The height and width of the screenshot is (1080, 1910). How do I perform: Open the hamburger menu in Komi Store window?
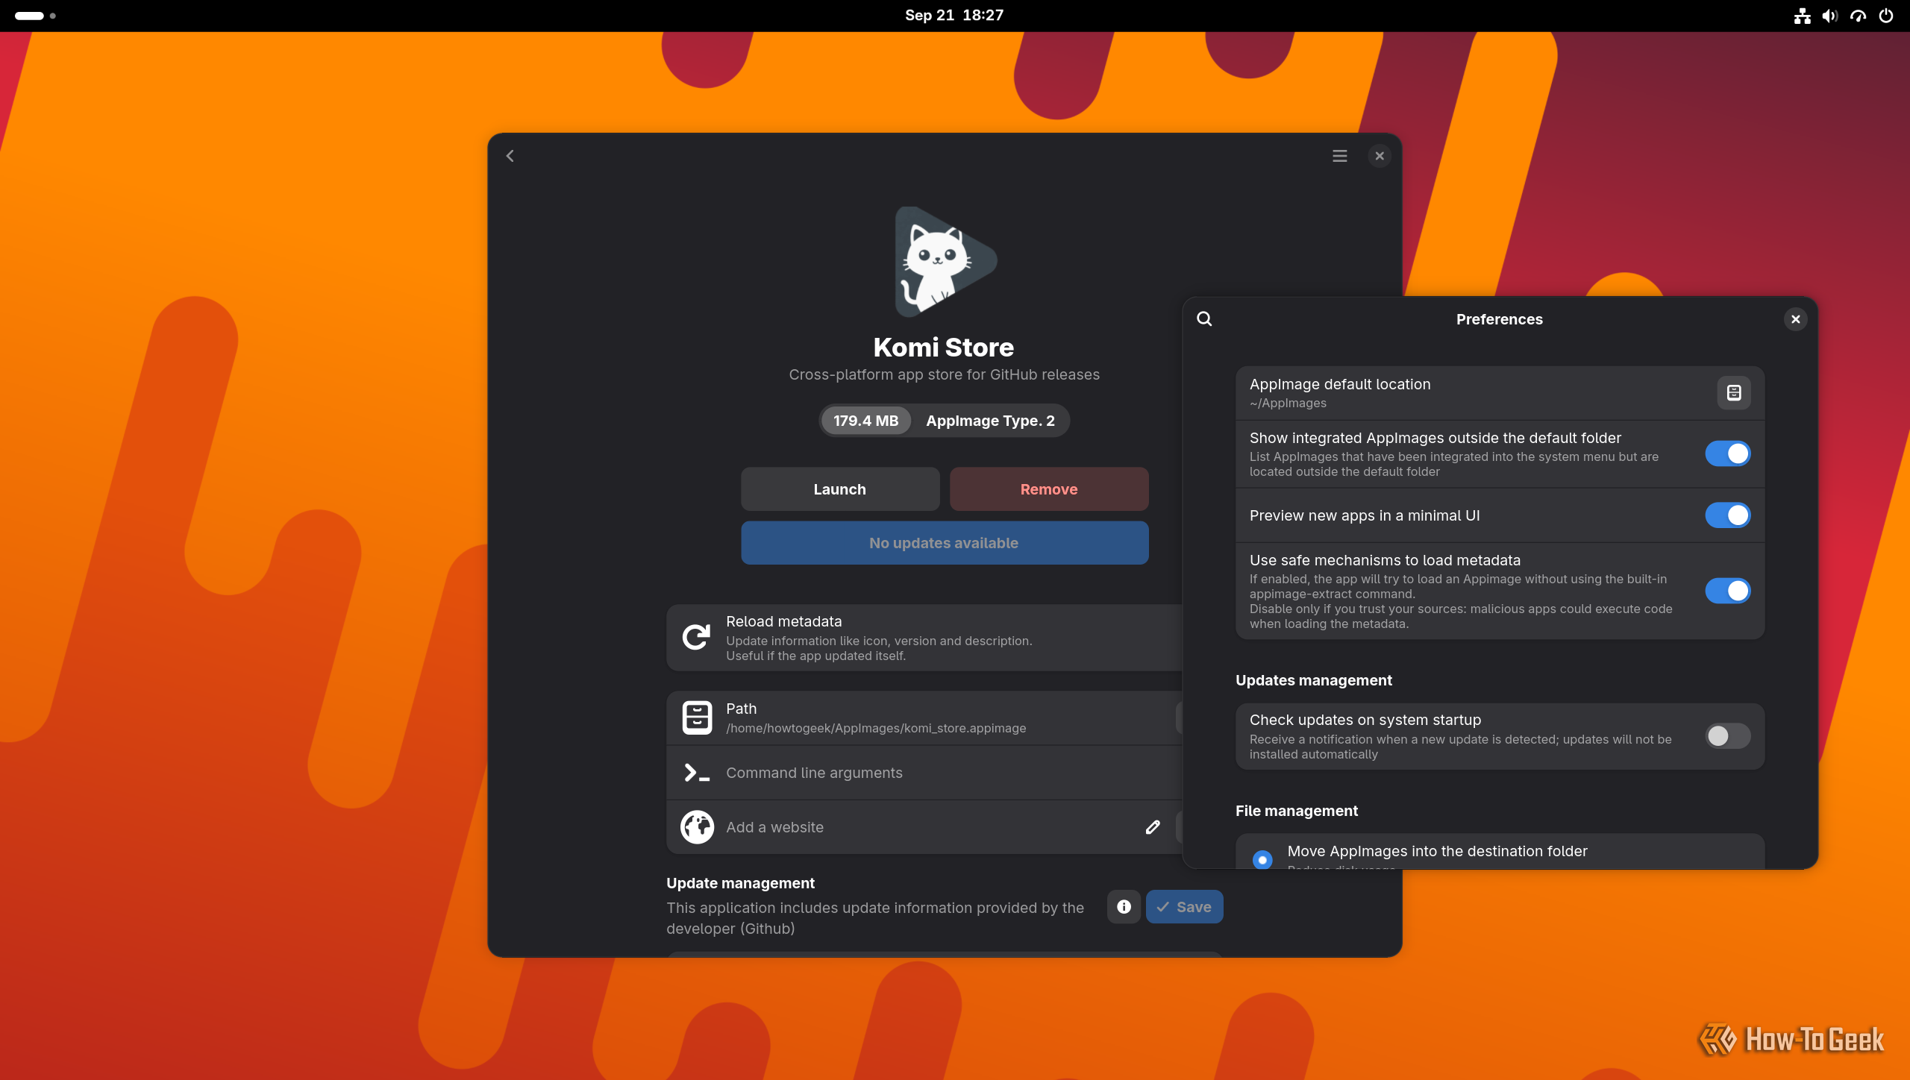1340,156
